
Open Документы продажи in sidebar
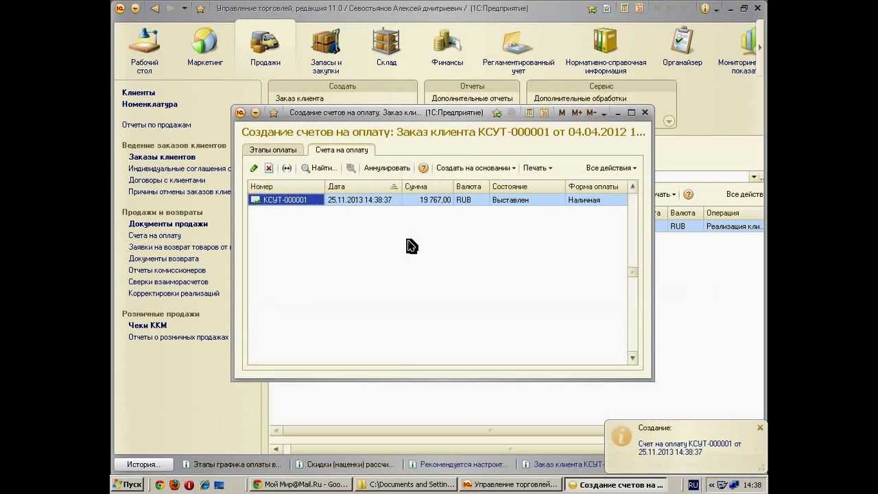(x=168, y=224)
